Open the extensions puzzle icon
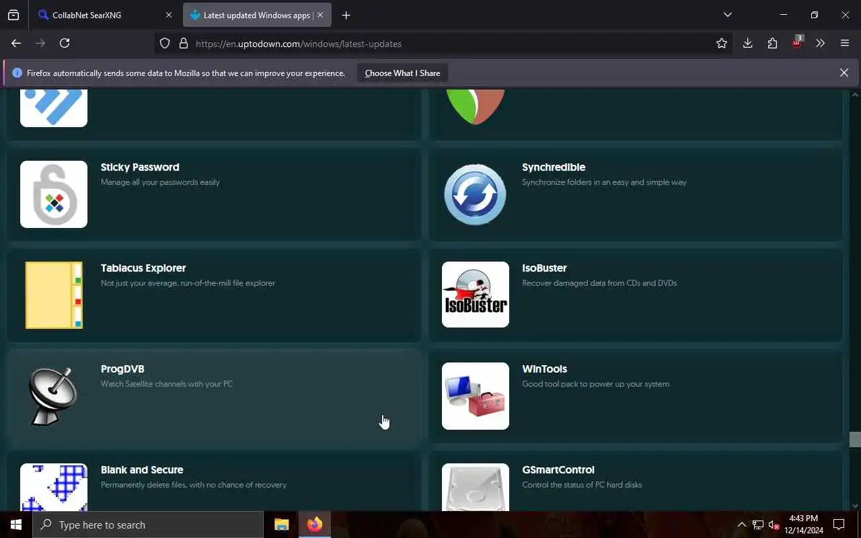 (x=772, y=43)
